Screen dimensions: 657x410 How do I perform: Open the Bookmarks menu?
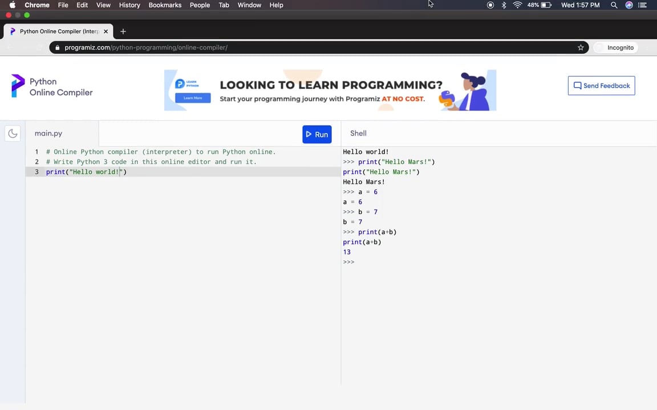(x=165, y=5)
